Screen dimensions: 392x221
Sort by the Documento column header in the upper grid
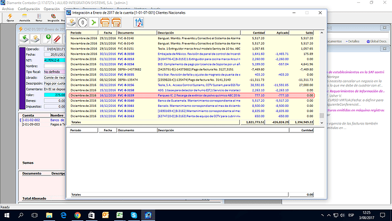click(137, 33)
